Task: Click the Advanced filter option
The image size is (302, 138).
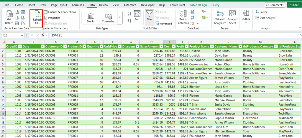Action: [164, 24]
